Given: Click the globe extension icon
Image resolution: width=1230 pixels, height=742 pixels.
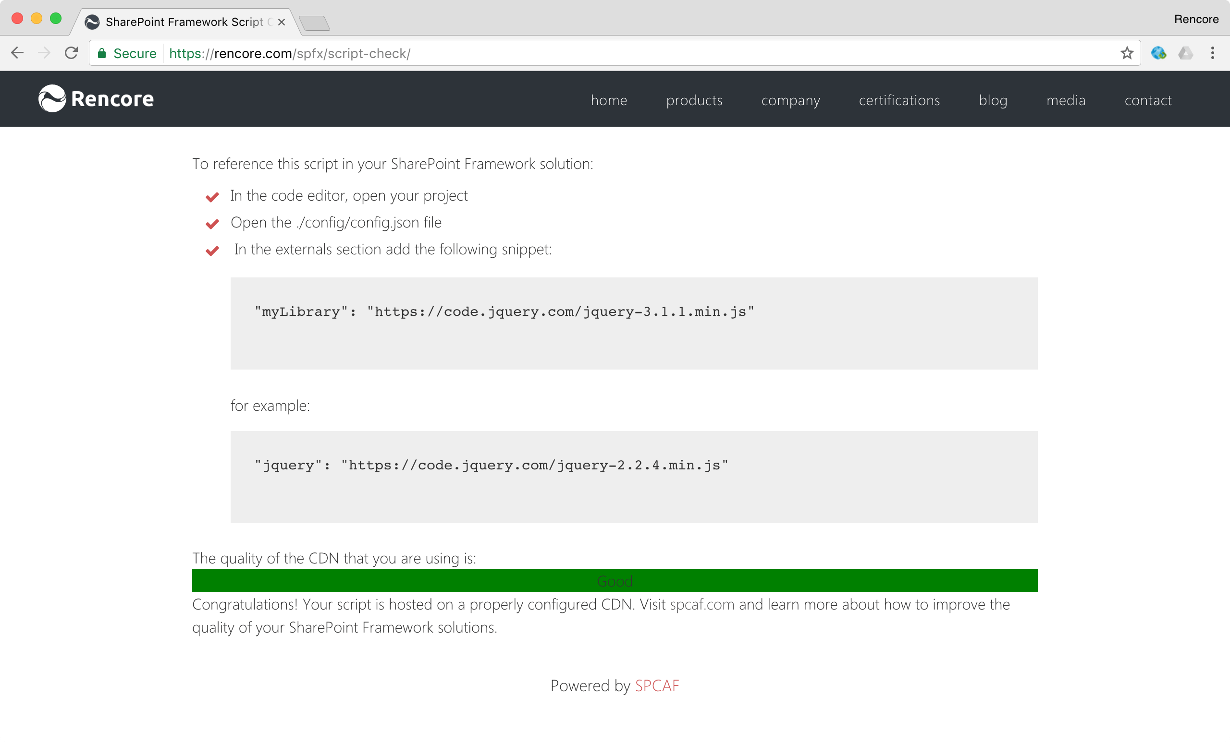Looking at the screenshot, I should pos(1158,53).
